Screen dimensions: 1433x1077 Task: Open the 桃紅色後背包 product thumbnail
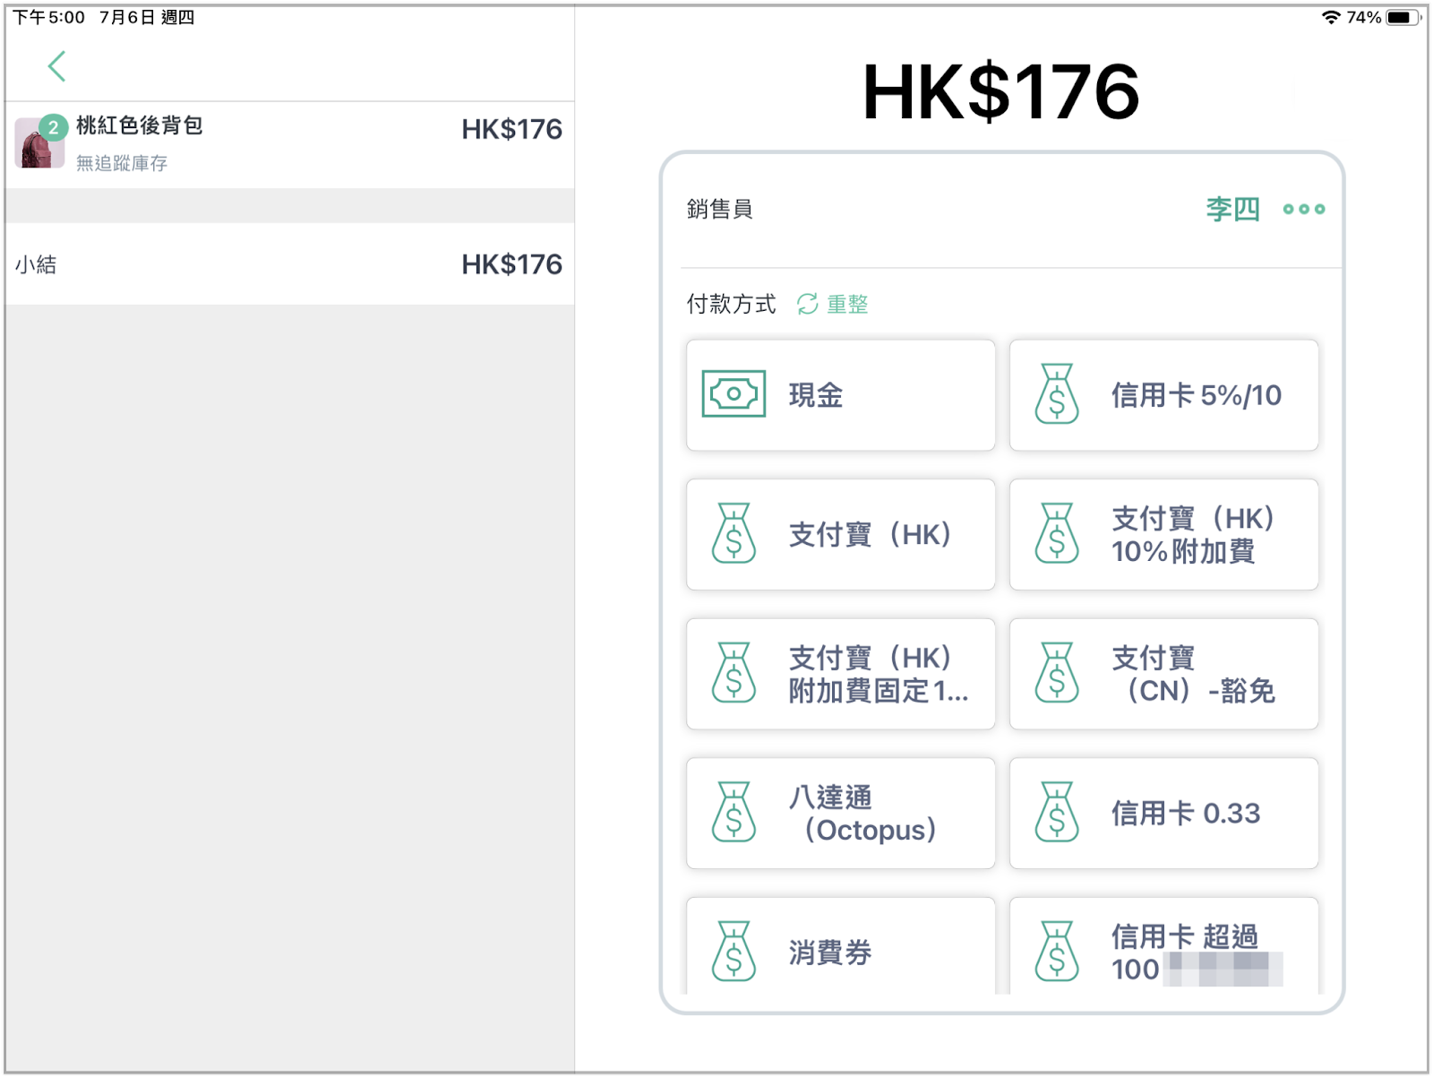click(x=39, y=143)
